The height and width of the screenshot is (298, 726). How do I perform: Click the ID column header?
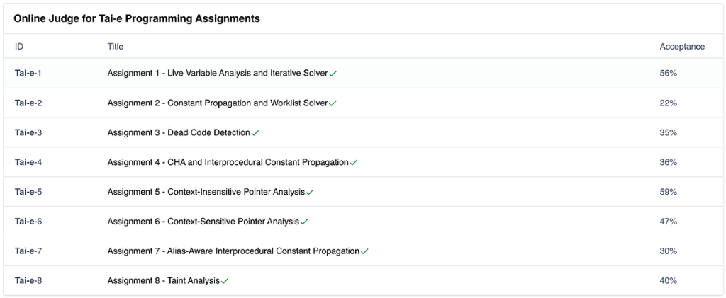click(19, 46)
